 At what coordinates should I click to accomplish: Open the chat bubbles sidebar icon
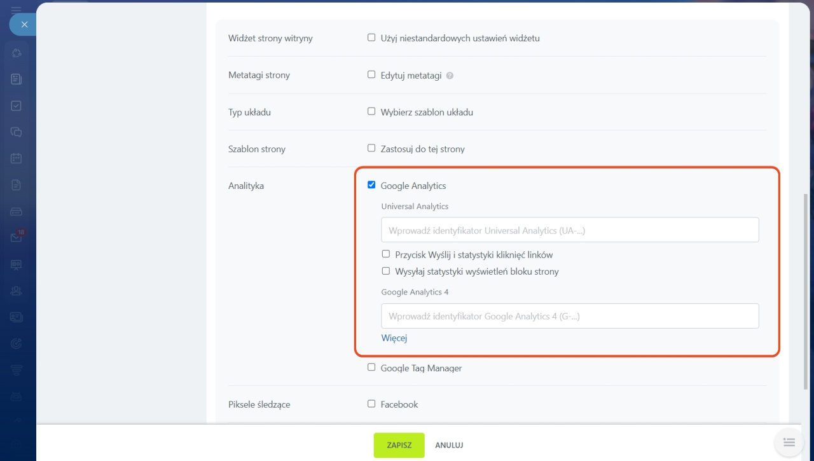click(x=17, y=132)
